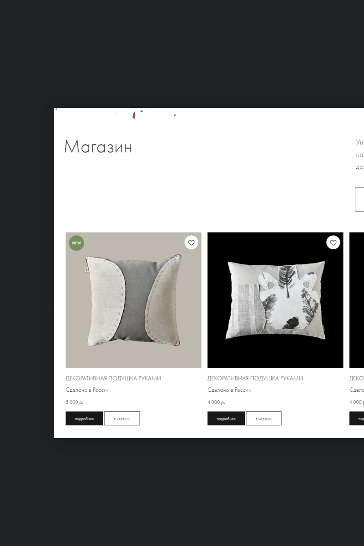The image size is (364, 546).
Task: Click the 'Магазин' heading
Action: coord(98,147)
